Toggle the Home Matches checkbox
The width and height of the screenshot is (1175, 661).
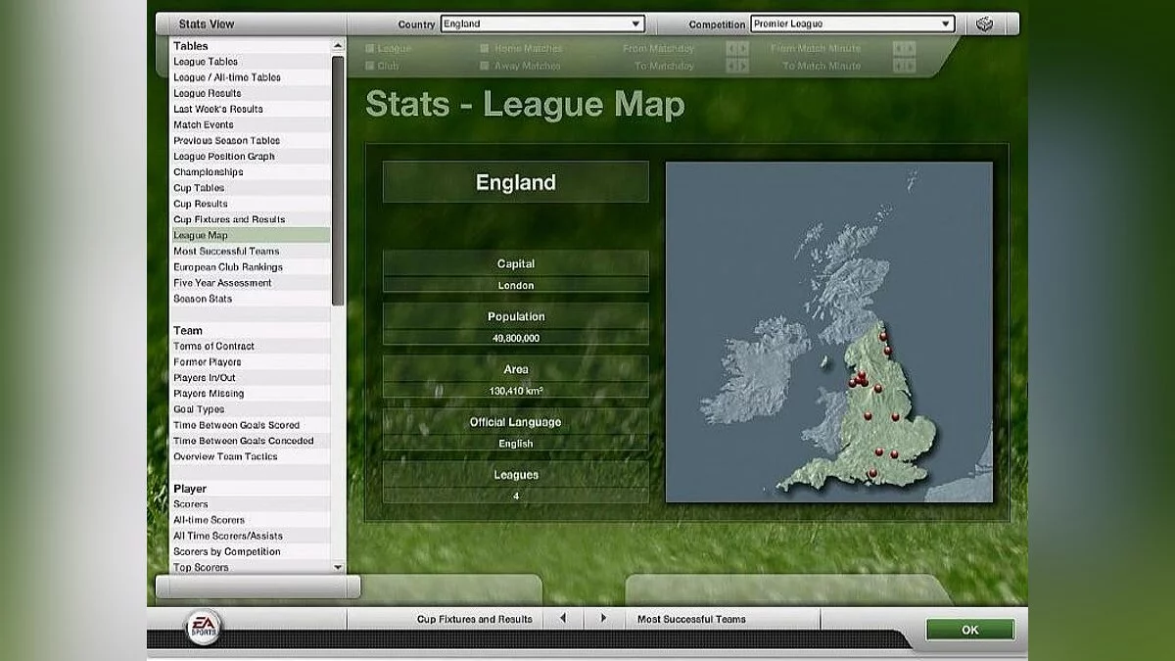[485, 48]
